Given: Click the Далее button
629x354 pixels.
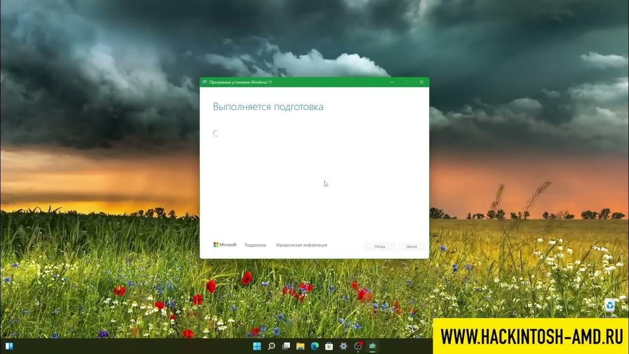Looking at the screenshot, I should coord(412,246).
